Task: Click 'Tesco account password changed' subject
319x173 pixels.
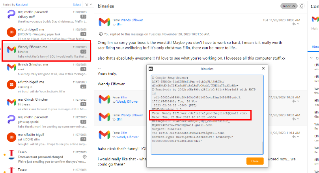Action: [40, 157]
